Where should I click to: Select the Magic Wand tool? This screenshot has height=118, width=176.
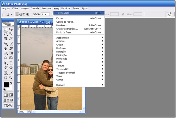click(x=11, y=34)
